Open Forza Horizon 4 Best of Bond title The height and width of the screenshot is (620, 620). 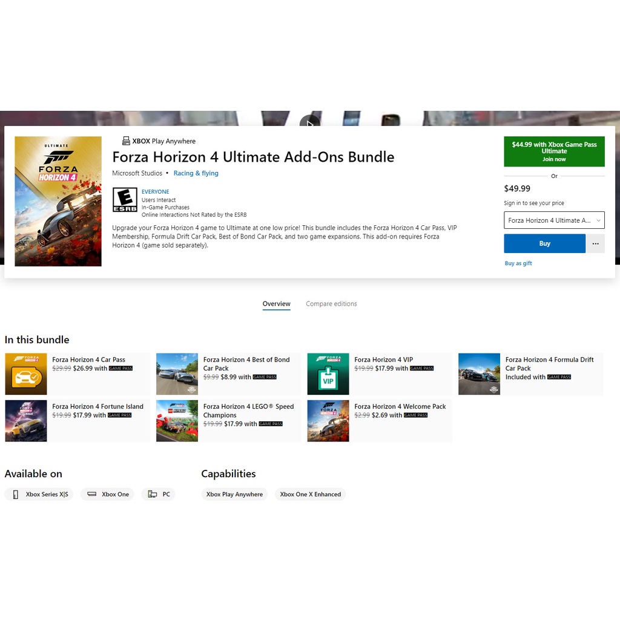click(x=246, y=364)
